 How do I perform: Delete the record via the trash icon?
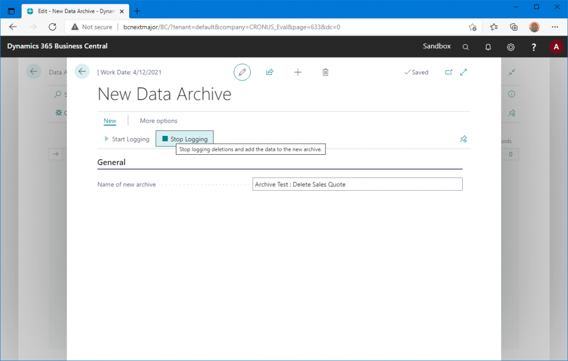pyautogui.click(x=325, y=73)
